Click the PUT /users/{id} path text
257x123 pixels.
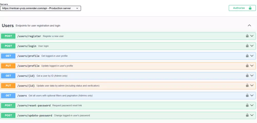click(x=26, y=85)
